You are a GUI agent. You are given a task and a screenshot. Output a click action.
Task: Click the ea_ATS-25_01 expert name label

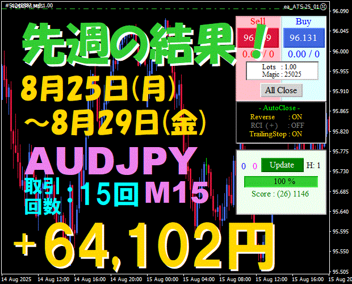(301, 6)
